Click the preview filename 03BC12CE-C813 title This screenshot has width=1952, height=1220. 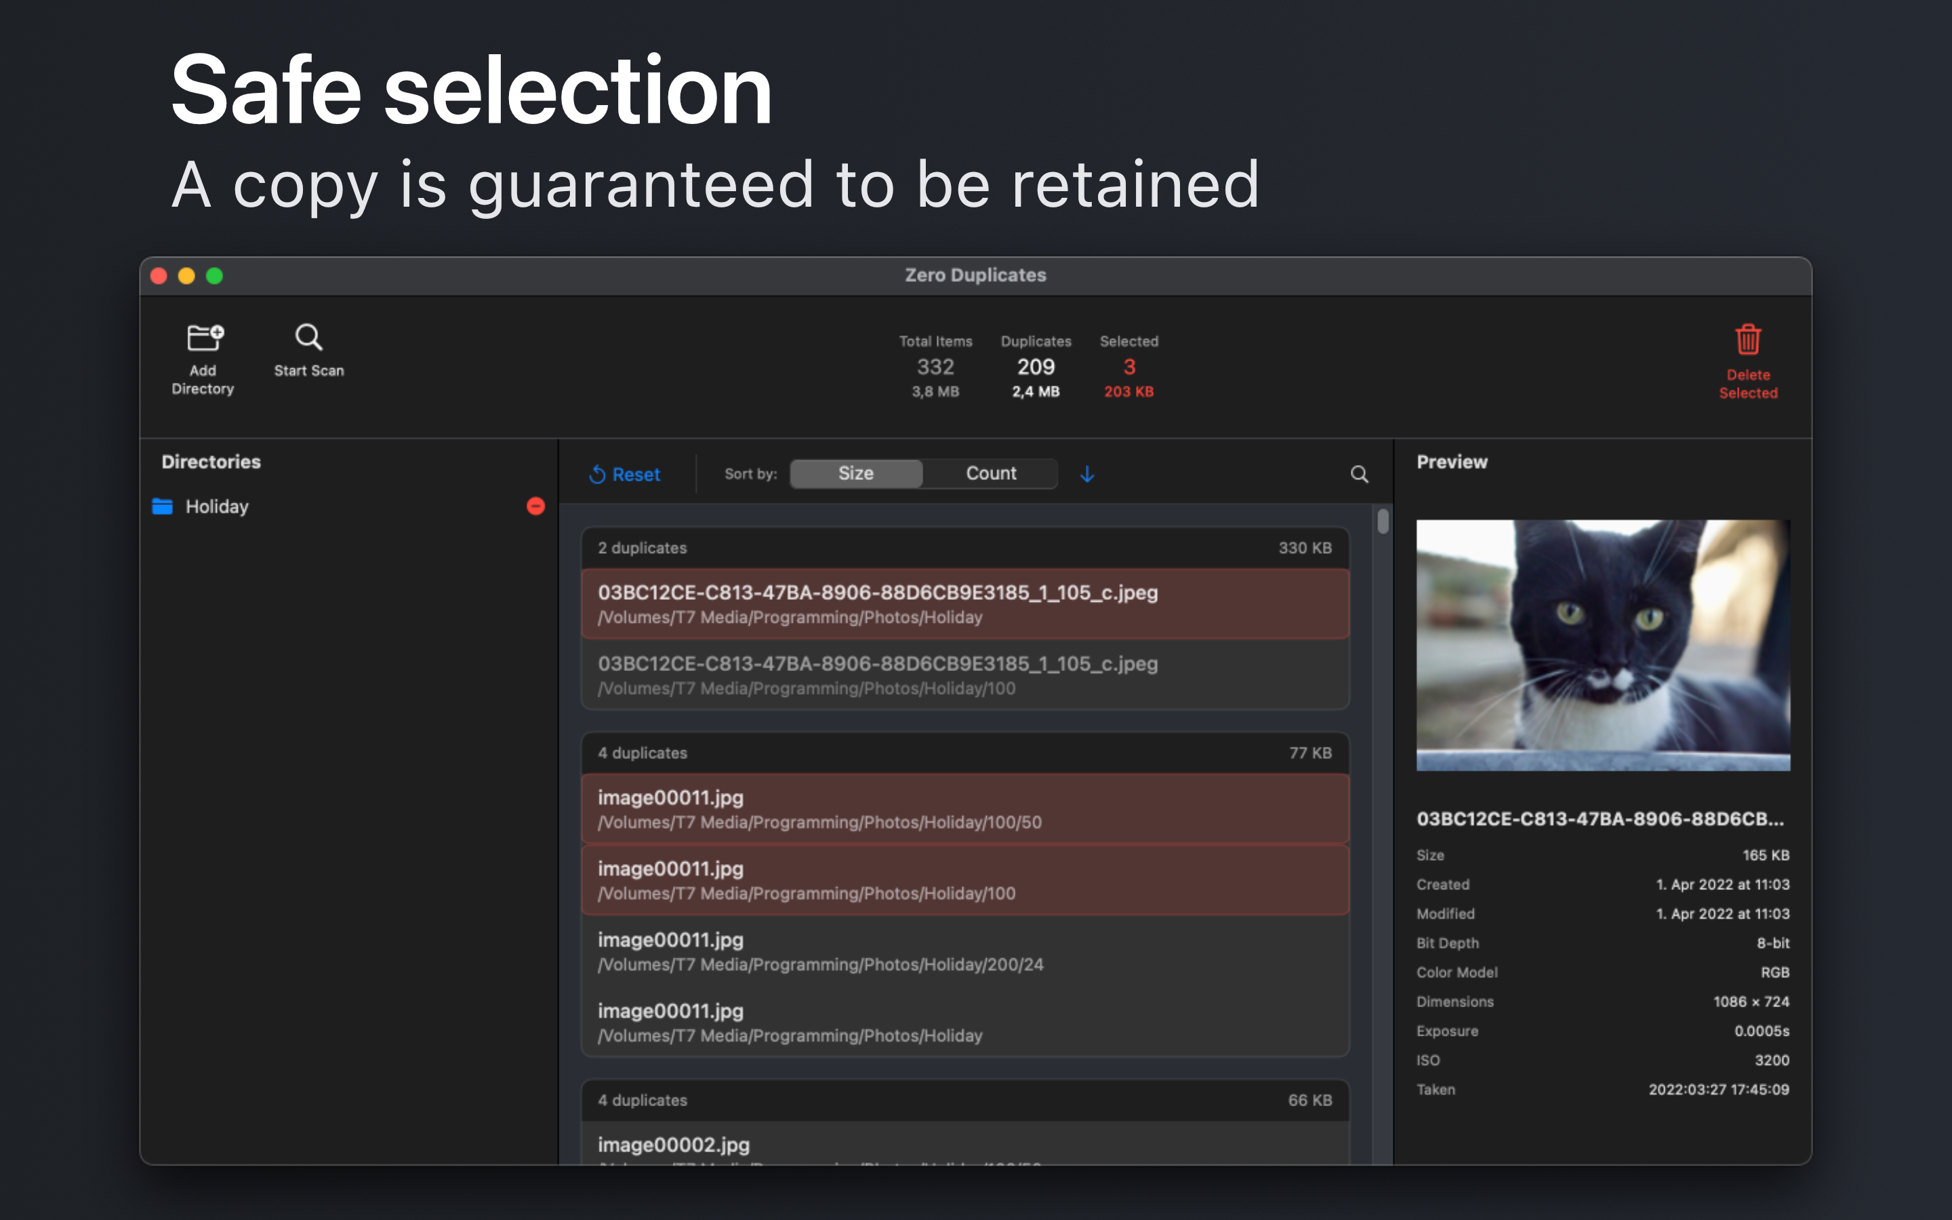(1600, 819)
